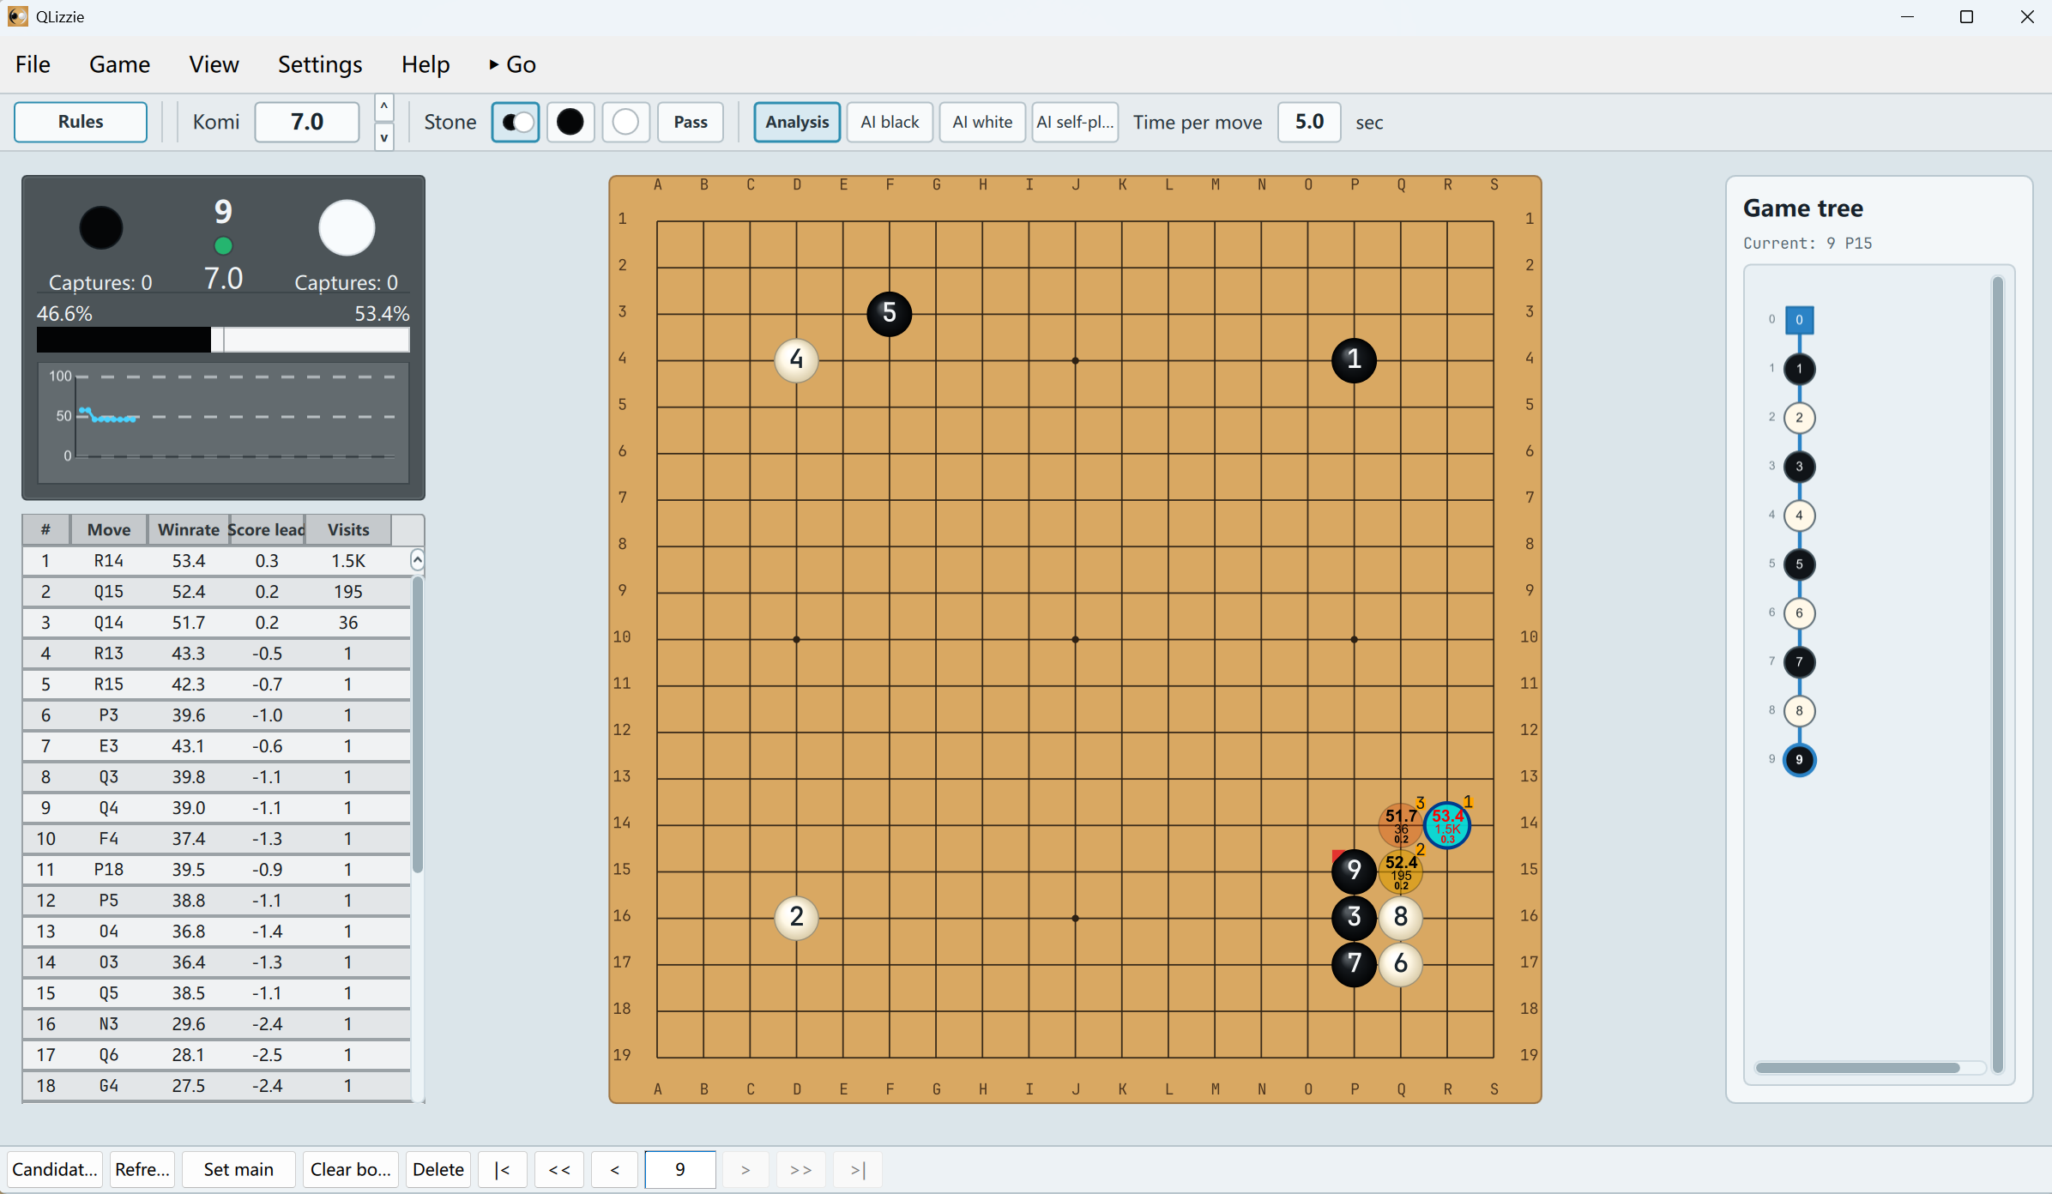Click the Clear board button
Image resolution: width=2052 pixels, height=1194 pixels.
click(350, 1170)
